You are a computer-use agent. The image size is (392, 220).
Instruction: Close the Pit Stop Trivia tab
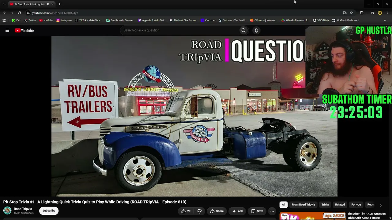coord(52,4)
